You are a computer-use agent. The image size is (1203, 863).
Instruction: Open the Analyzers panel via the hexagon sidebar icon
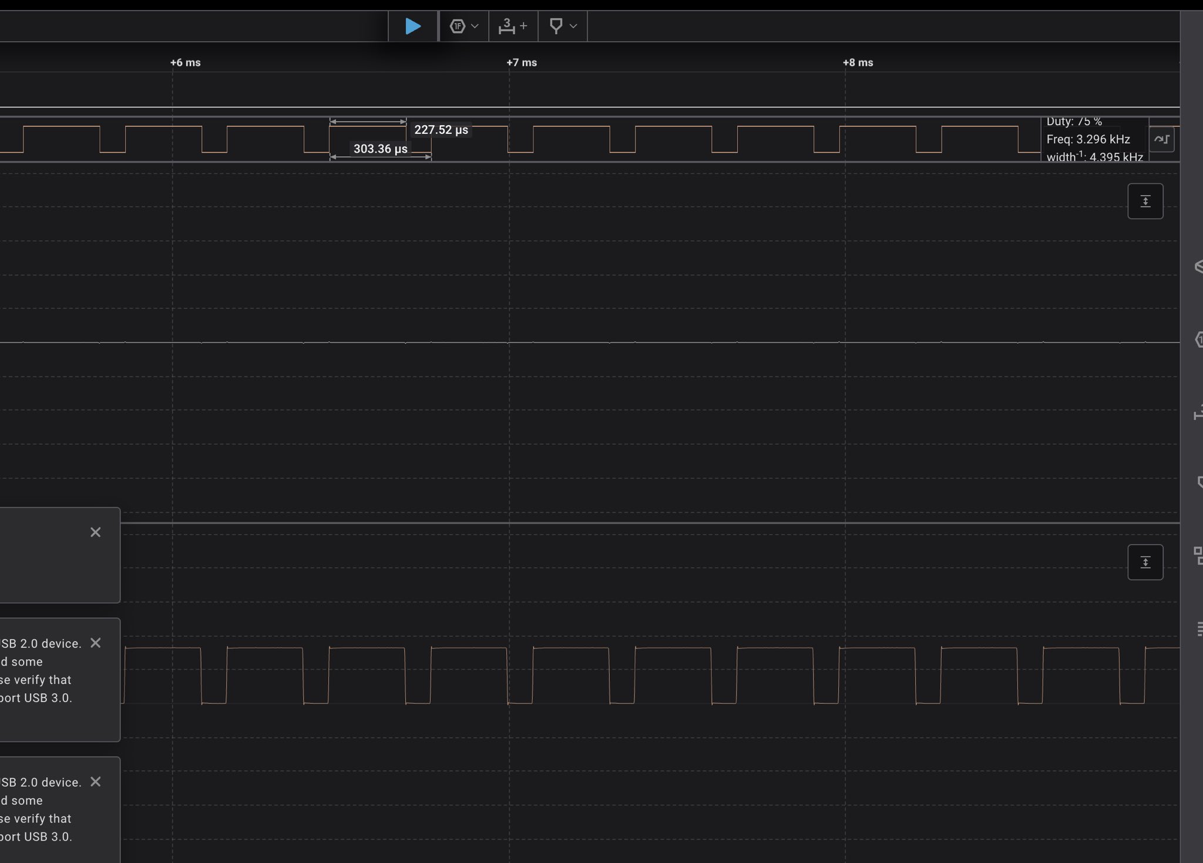1198,338
